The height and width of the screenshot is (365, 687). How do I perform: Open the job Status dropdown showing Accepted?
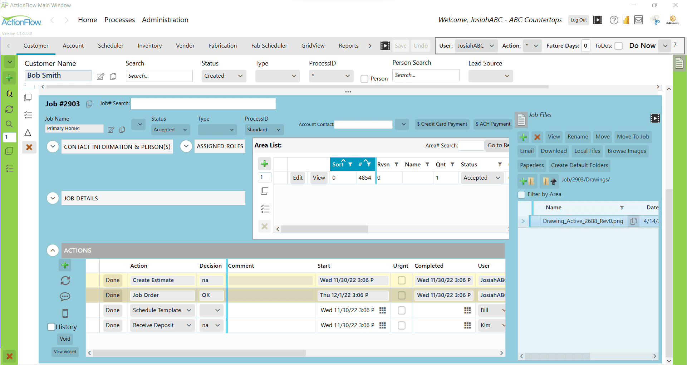[170, 130]
